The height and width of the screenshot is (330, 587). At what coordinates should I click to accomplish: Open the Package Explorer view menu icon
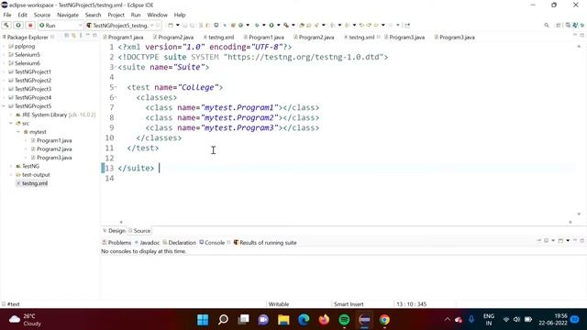point(81,36)
